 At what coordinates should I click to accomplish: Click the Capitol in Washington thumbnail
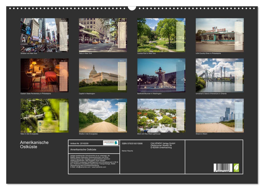pyautogui.click(x=102, y=75)
